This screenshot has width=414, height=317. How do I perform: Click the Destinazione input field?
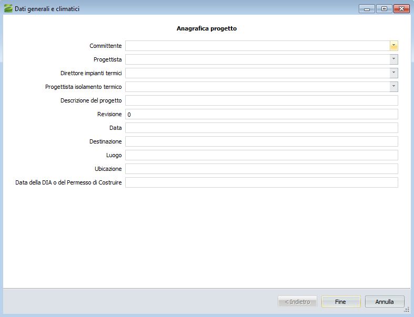[261, 141]
